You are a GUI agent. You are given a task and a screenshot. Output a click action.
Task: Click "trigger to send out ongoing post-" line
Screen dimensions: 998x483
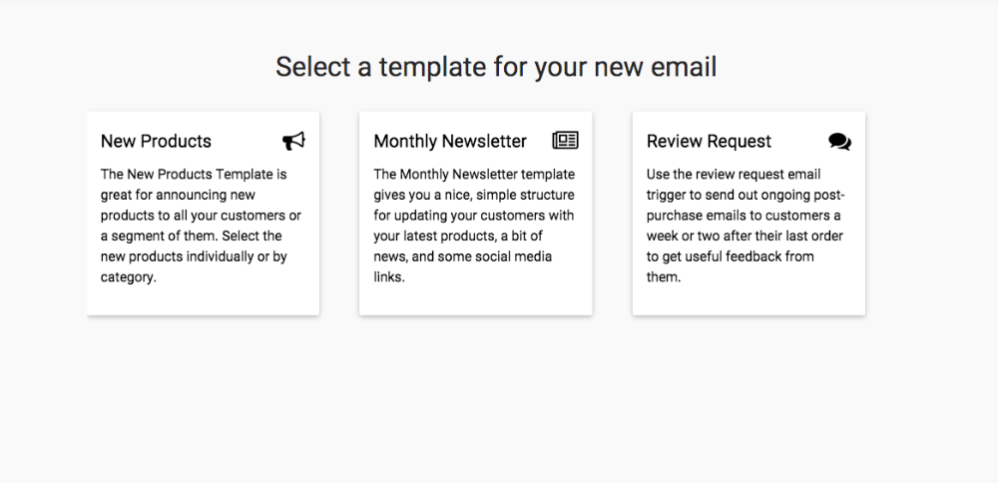(x=746, y=195)
